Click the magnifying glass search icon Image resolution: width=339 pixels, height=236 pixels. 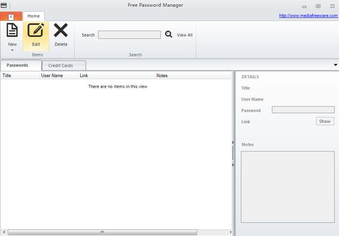pos(168,34)
